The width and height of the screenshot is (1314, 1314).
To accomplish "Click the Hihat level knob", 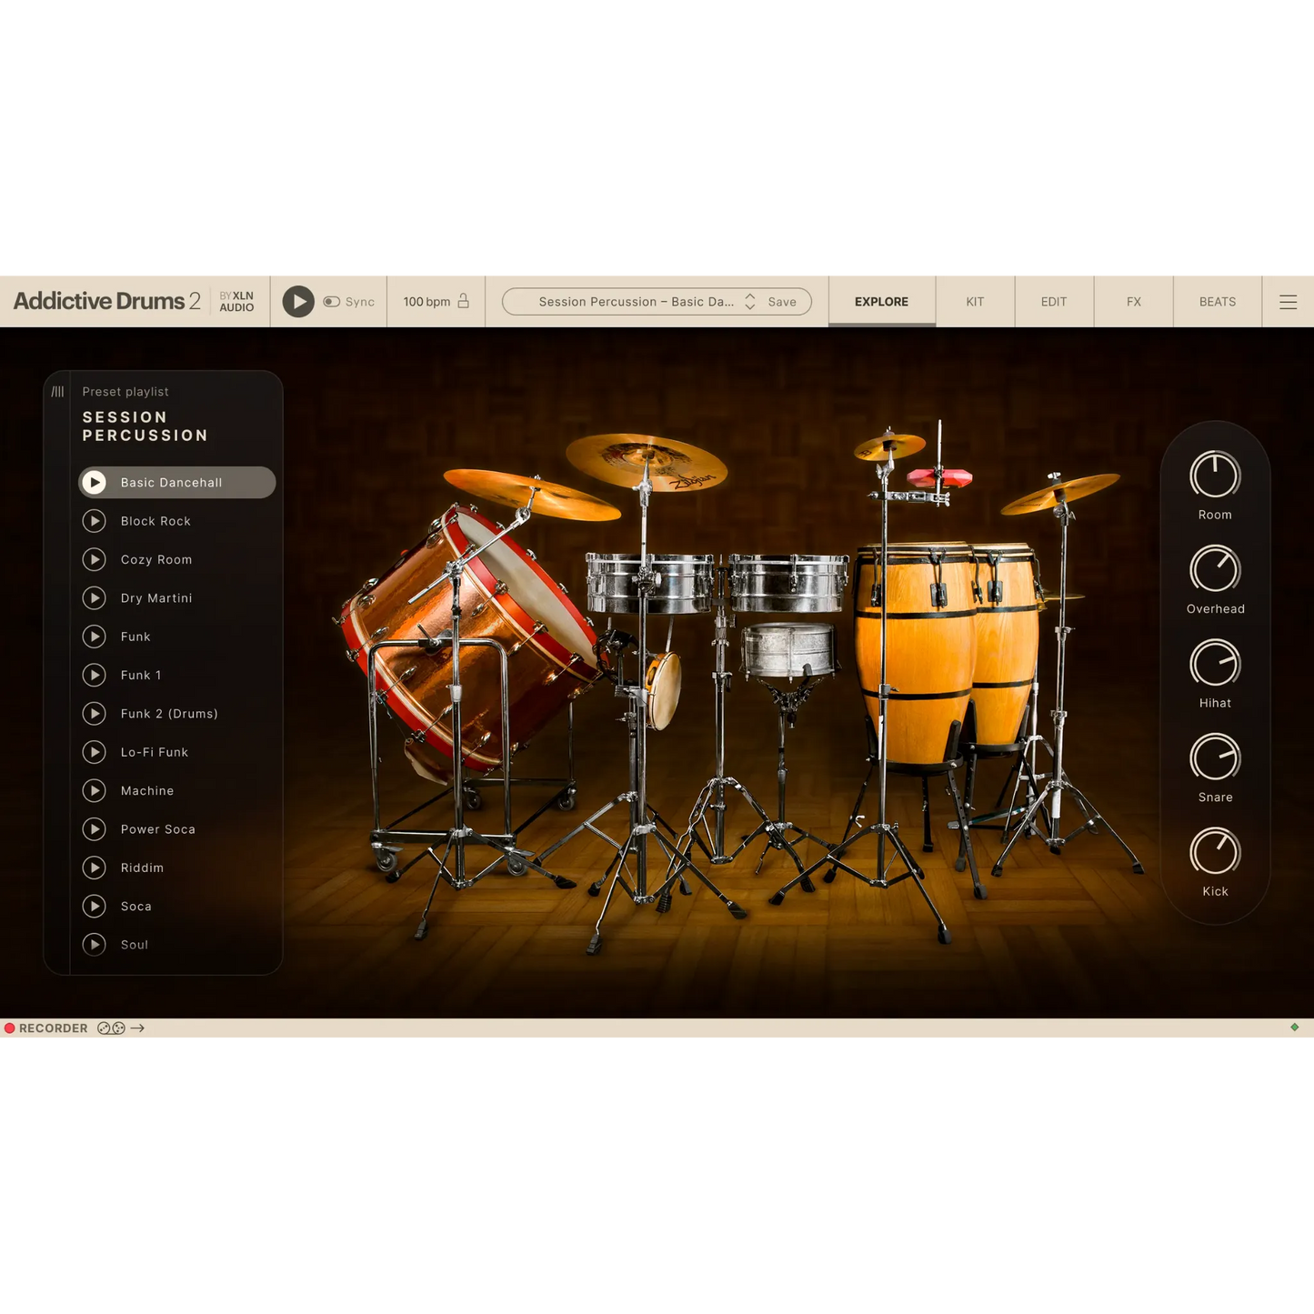I will coord(1215,664).
